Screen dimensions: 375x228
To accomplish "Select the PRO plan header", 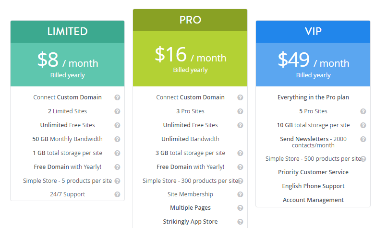I will (x=190, y=20).
